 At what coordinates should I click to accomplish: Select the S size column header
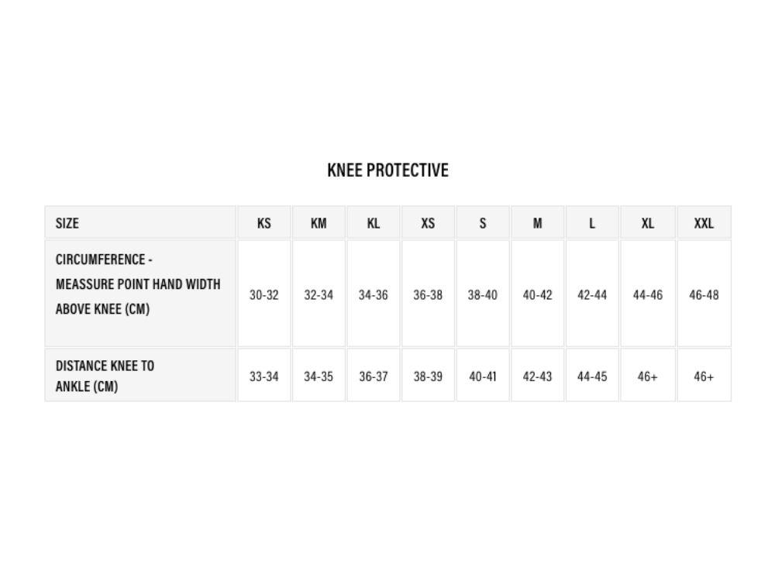tap(483, 223)
